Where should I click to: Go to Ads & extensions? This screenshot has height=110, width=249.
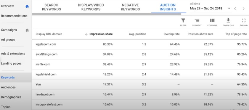(13, 54)
